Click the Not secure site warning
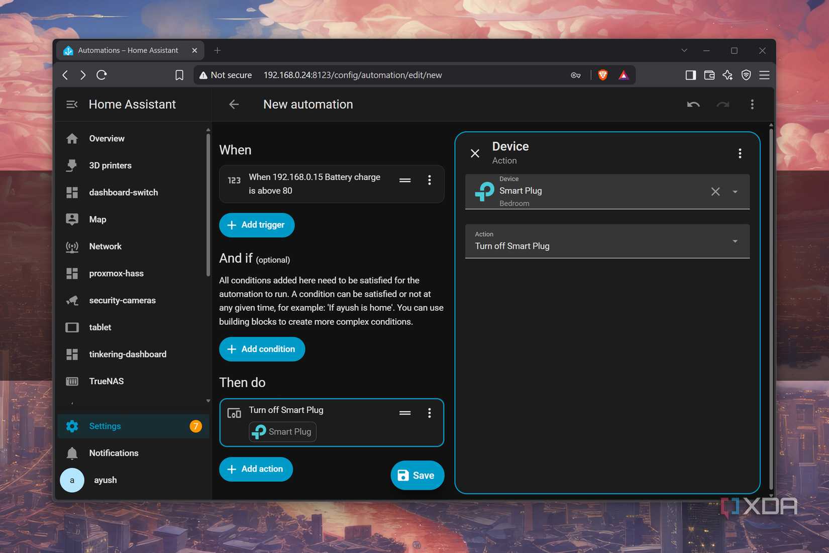The image size is (829, 553). click(x=226, y=75)
